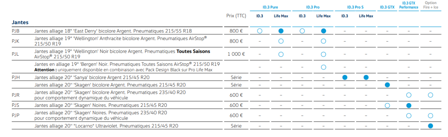Click the ID.3 GTX Performance header
The image size is (448, 137).
(409, 5)
